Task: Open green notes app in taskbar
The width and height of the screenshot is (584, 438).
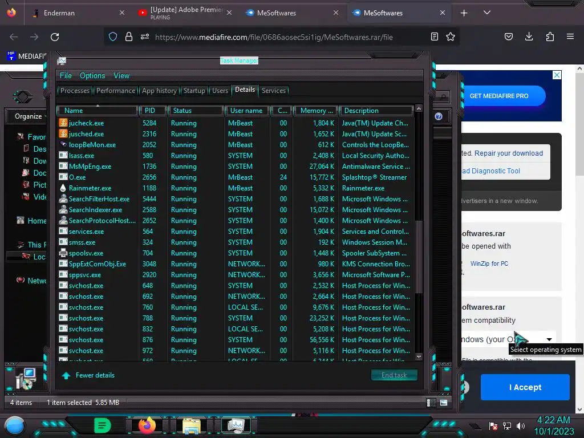Action: [102, 425]
